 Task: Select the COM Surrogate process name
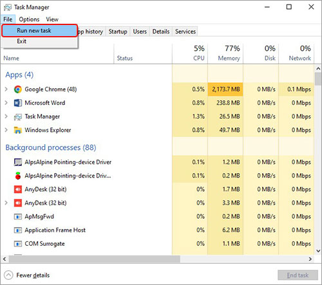point(44,244)
